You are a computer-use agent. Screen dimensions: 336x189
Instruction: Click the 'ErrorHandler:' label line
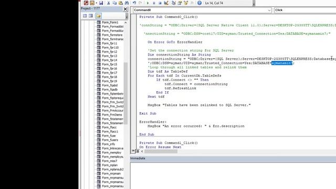(153, 122)
